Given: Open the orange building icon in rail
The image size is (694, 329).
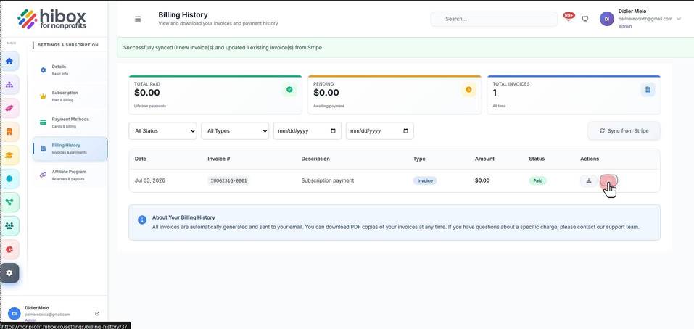Looking at the screenshot, I should (x=9, y=131).
